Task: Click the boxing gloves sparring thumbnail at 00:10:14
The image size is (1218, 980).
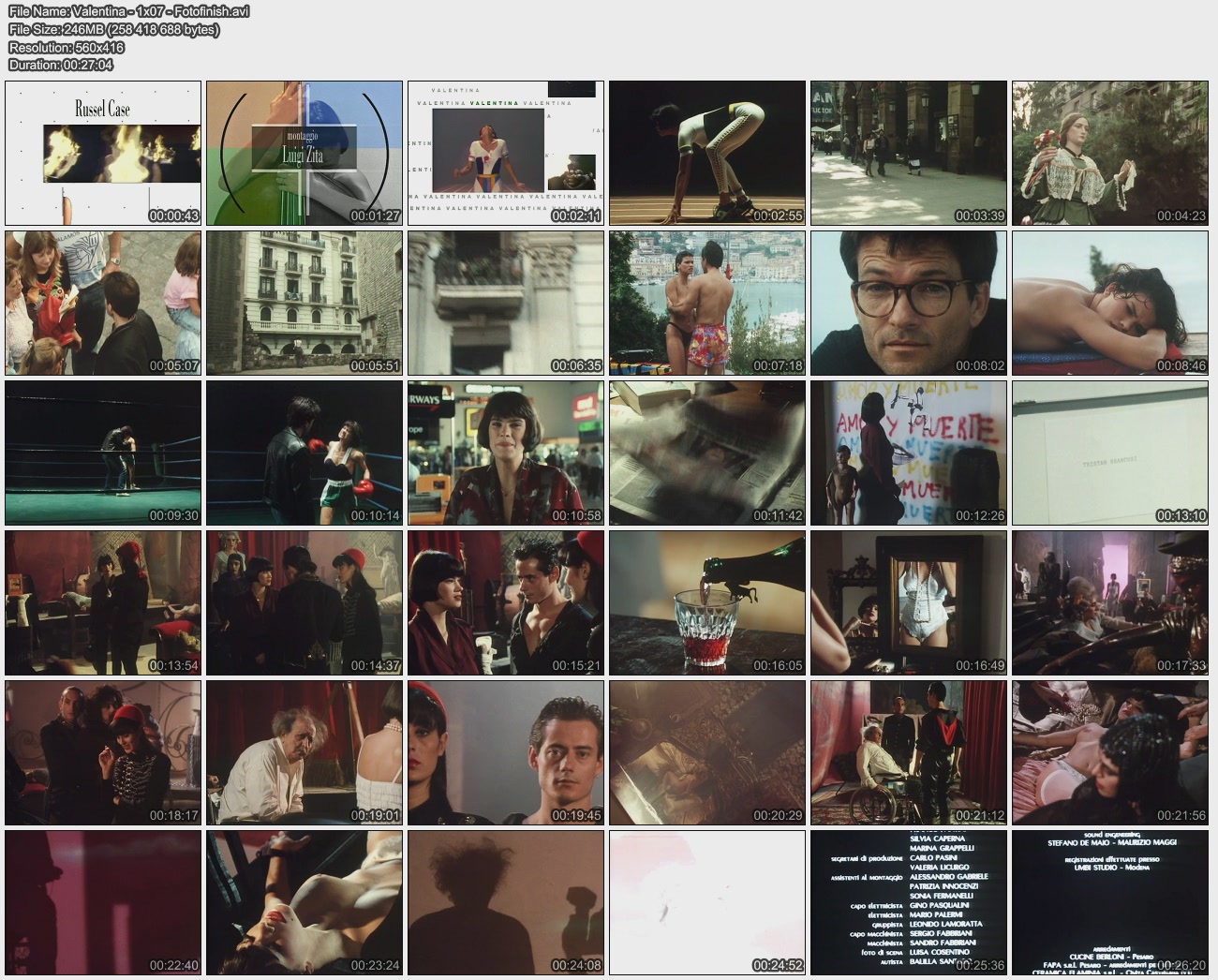Action: [304, 453]
